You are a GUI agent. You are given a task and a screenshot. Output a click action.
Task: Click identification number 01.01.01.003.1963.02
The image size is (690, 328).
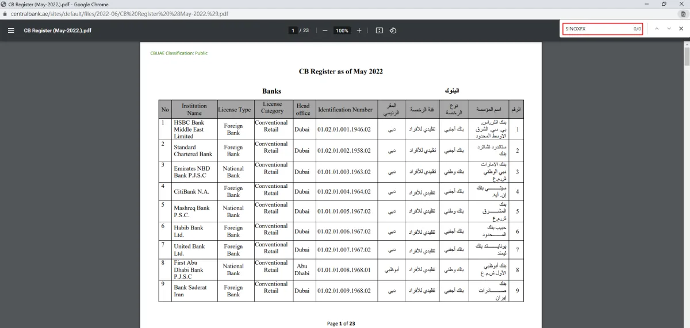pos(344,172)
